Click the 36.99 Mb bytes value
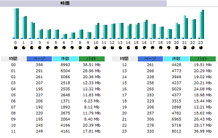 coord(203,131)
